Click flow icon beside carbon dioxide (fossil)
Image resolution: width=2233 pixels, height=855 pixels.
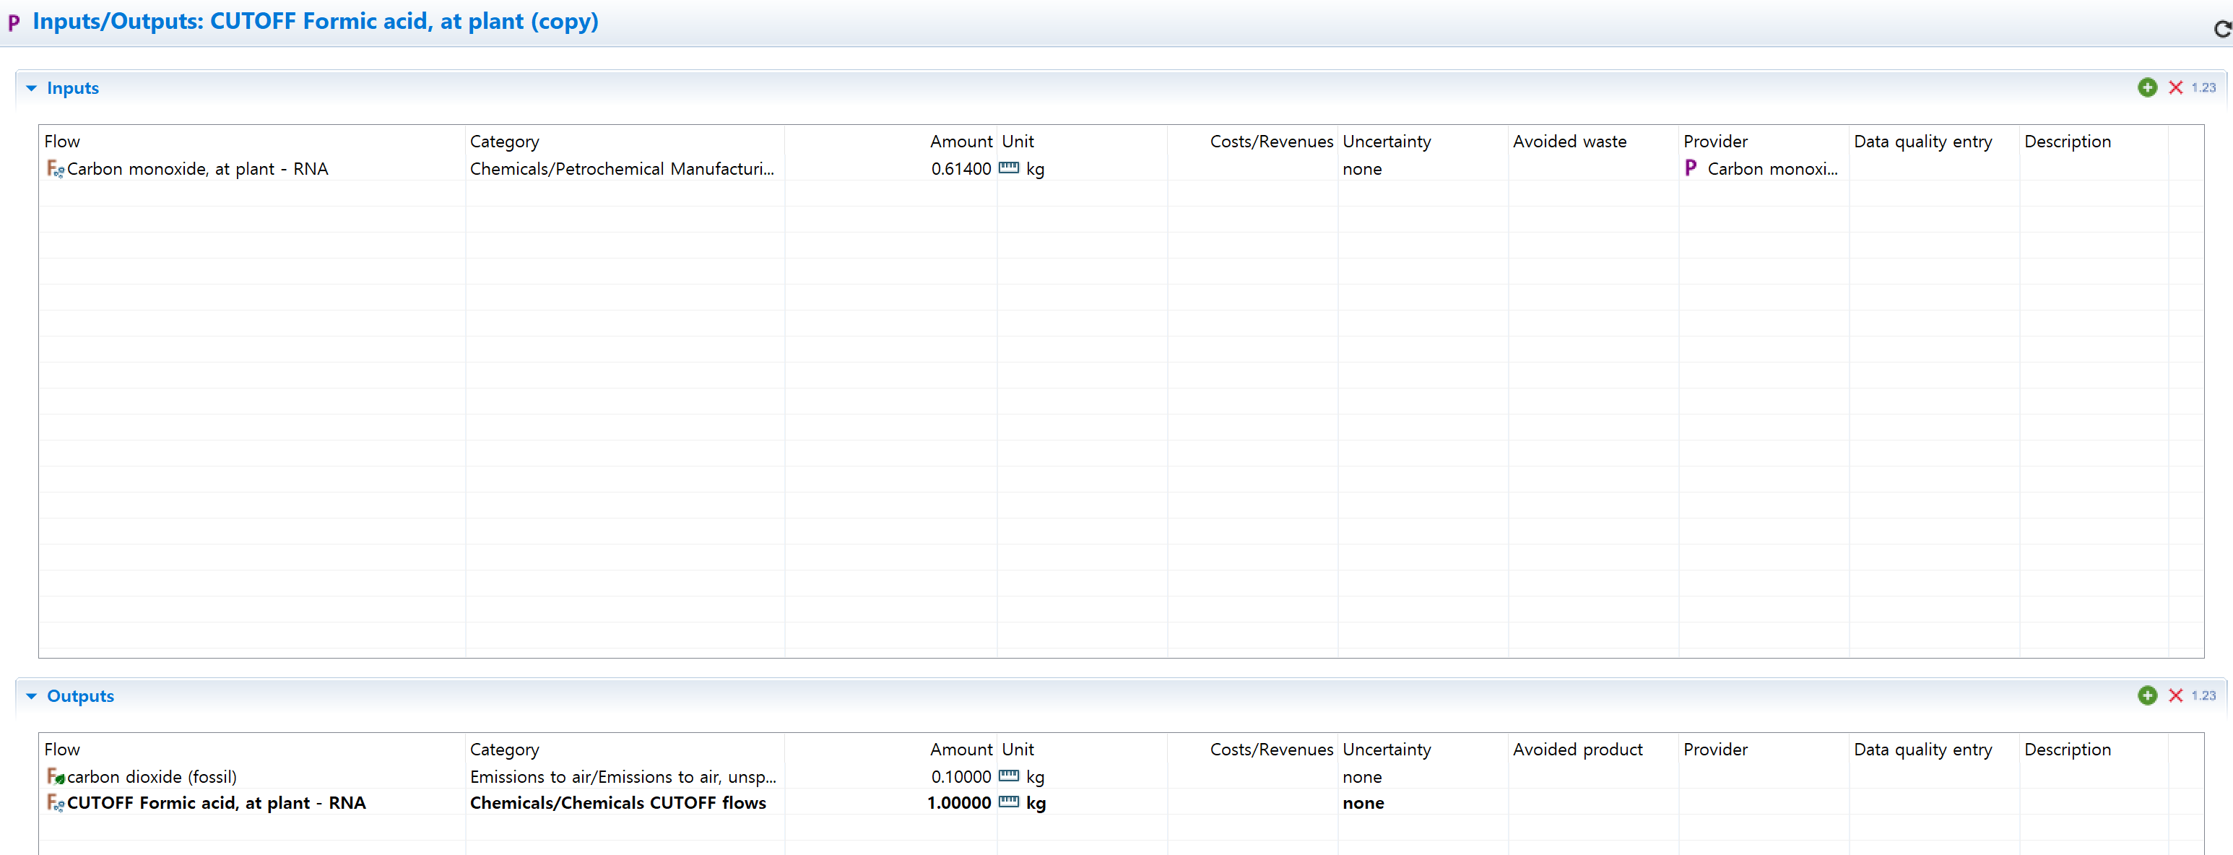point(55,777)
